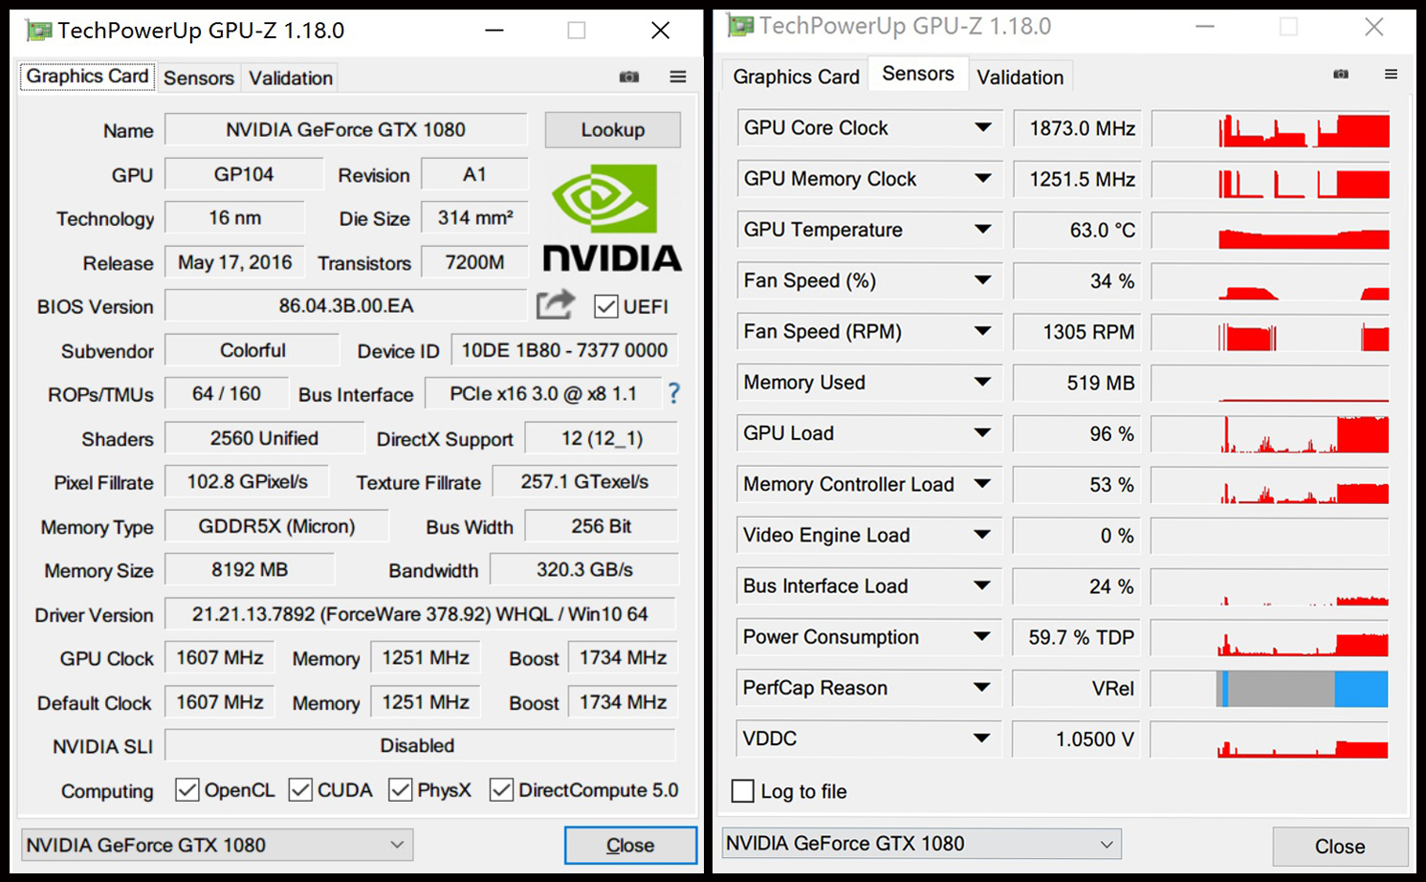Click the Lookup button
Image resolution: width=1426 pixels, height=882 pixels.
[x=612, y=130]
